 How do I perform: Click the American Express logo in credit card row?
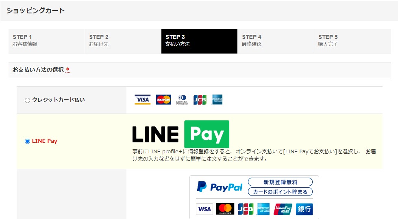click(x=217, y=99)
